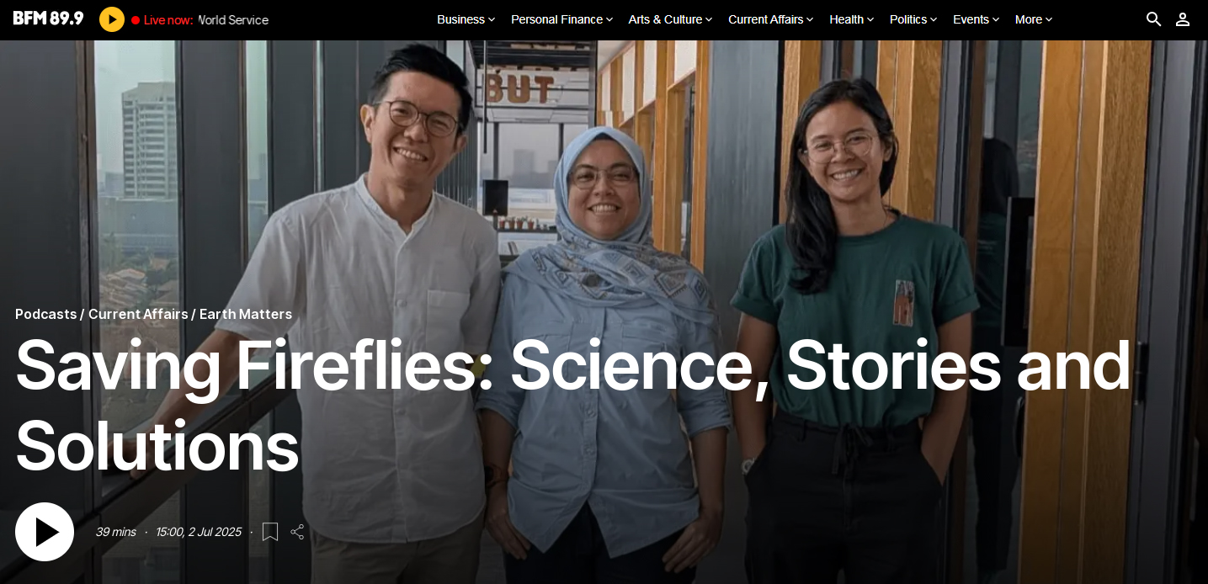Follow the Podcasts breadcrumb link
Viewport: 1208px width, 584px height.
point(46,314)
